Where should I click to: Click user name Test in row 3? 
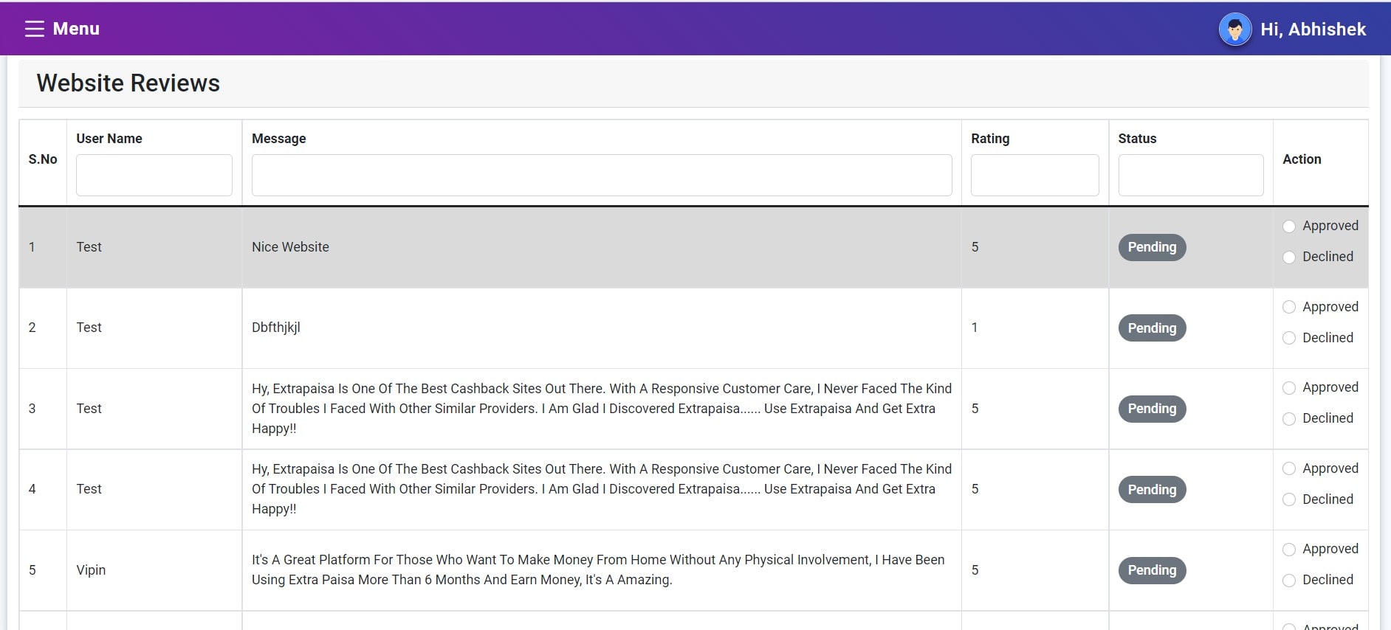tap(89, 409)
